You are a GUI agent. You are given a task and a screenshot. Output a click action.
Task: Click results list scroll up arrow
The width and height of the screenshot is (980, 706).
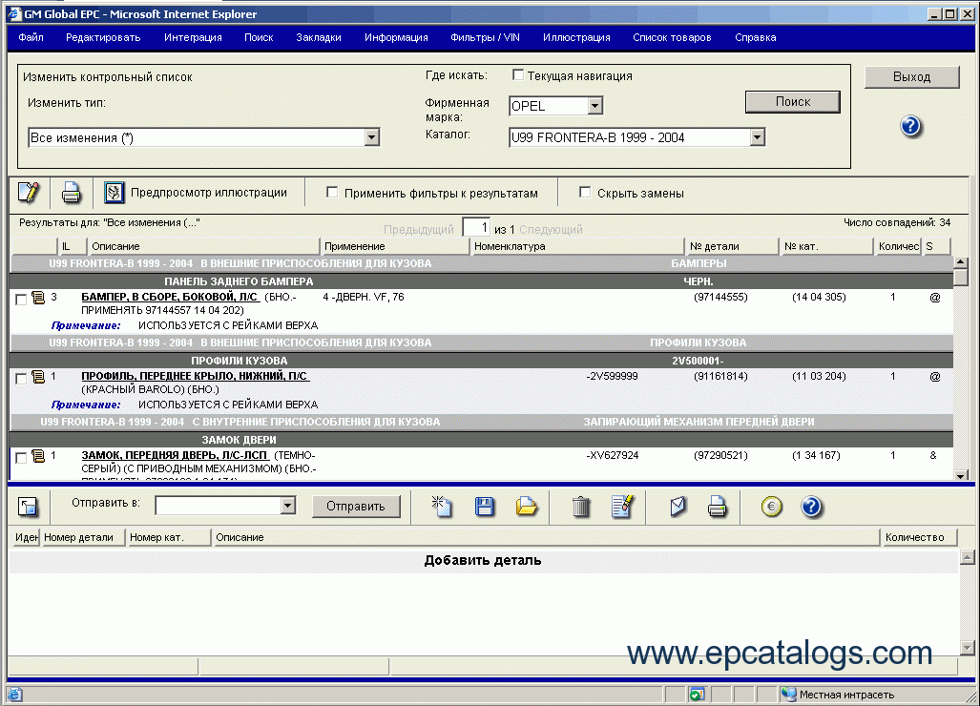[x=961, y=261]
